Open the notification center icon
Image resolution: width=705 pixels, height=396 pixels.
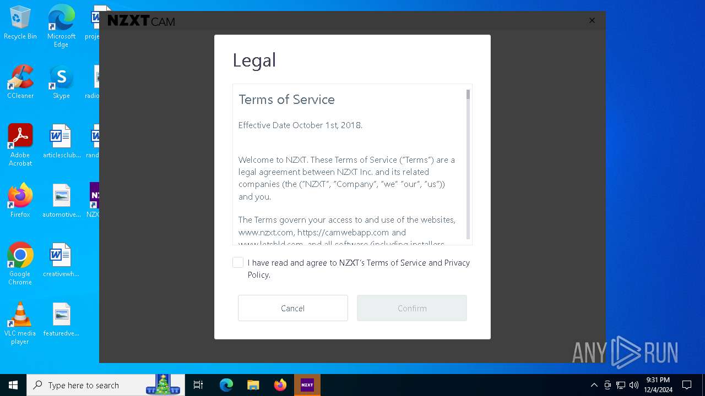pyautogui.click(x=687, y=385)
